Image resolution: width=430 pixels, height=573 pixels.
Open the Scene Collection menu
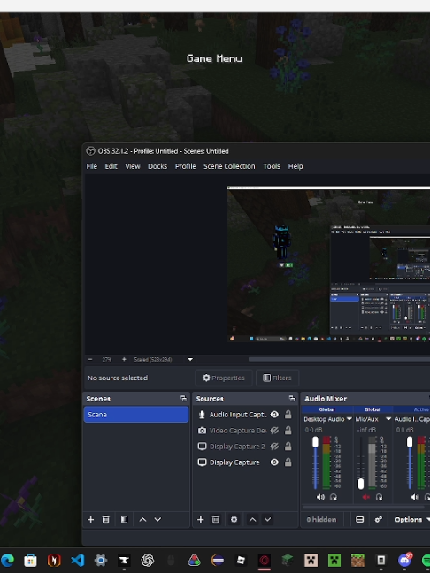click(229, 166)
